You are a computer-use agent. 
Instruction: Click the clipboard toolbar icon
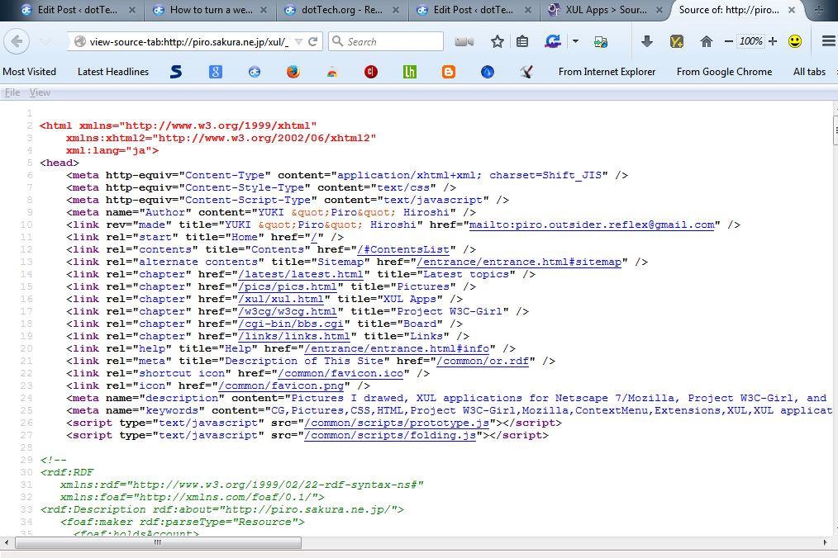pos(521,40)
